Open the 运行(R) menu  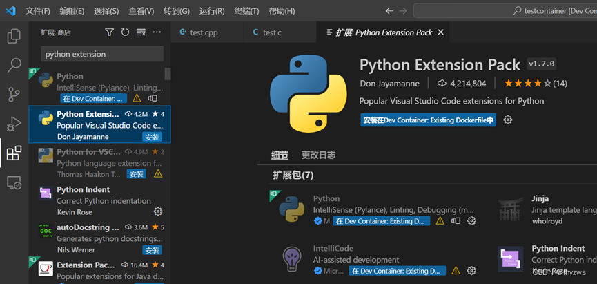212,11
